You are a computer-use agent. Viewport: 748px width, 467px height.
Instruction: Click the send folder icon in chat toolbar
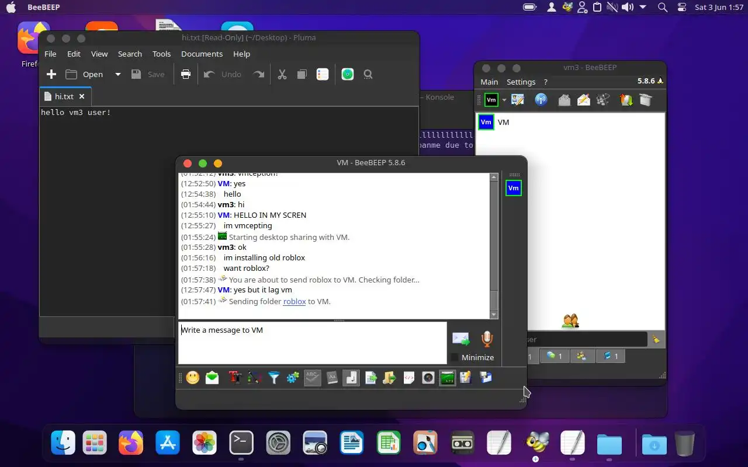click(x=390, y=378)
